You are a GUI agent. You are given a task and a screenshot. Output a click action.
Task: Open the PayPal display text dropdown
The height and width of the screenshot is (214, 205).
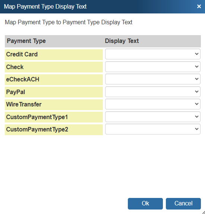coord(153,92)
